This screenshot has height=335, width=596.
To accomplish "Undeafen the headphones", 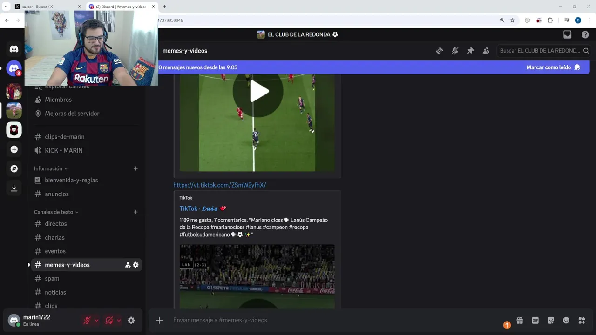I will tap(109, 320).
